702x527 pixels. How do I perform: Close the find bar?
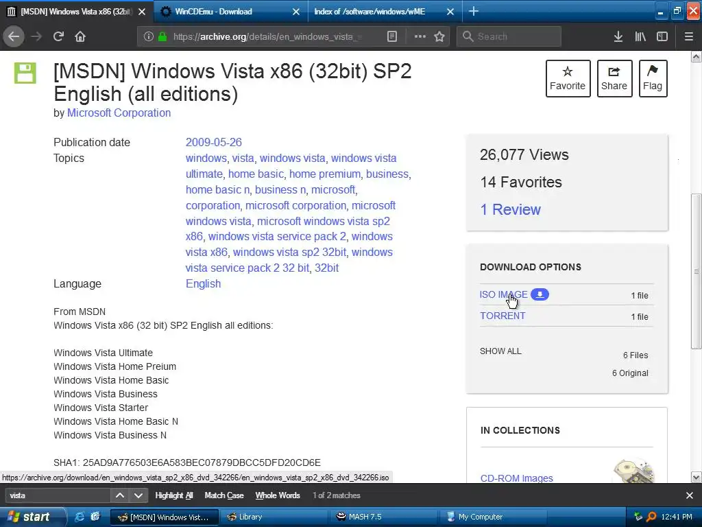[x=690, y=495]
